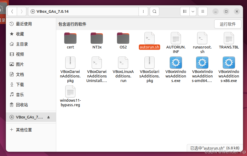Screen dimensions: 247x156
Task: Maximize the file manager window
Action: point(226,11)
